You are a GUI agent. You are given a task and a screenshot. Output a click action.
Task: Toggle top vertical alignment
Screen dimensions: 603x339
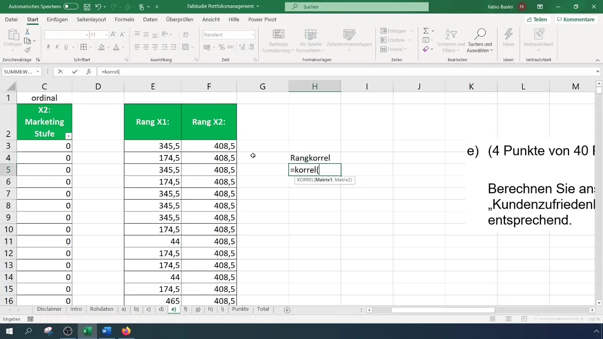(x=137, y=34)
